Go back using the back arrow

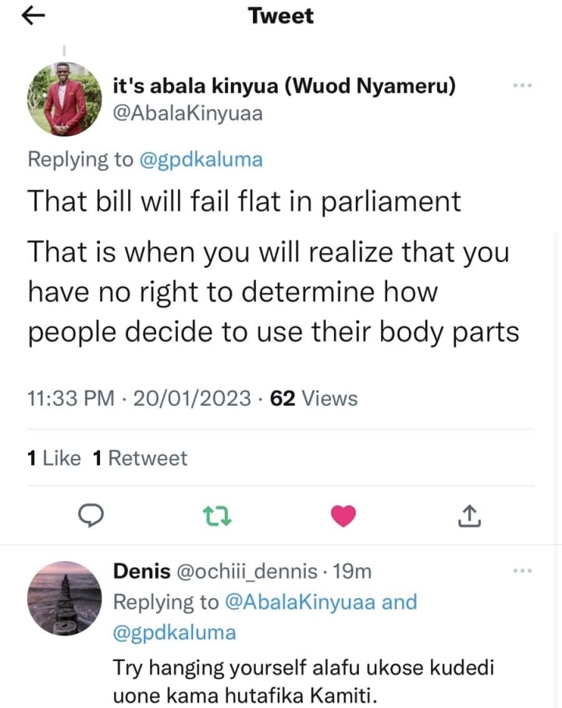pyautogui.click(x=33, y=16)
